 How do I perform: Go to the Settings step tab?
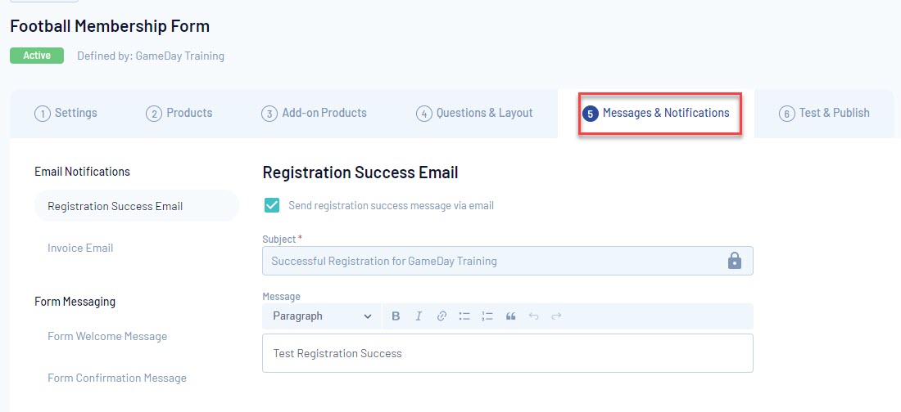click(66, 113)
